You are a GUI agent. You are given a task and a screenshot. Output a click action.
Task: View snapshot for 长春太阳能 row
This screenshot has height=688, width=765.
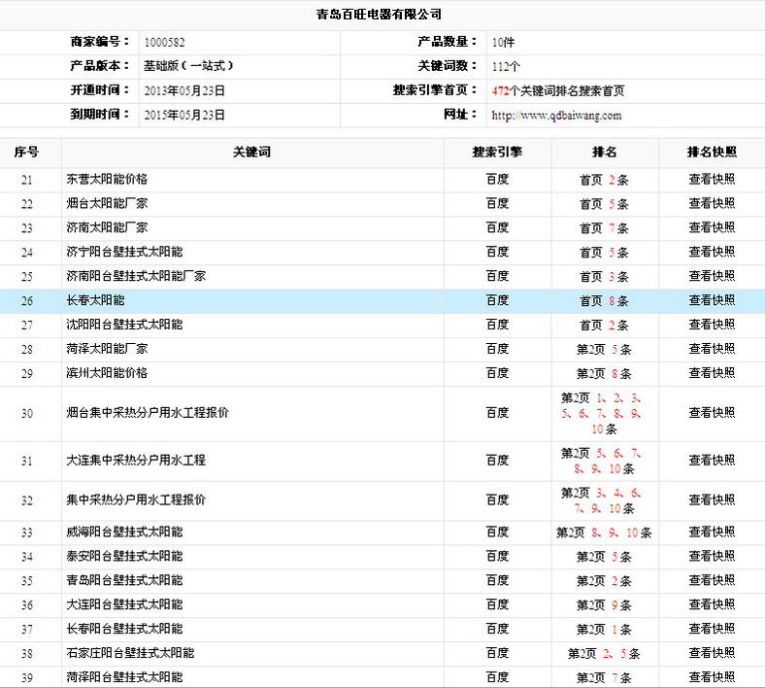(x=712, y=300)
